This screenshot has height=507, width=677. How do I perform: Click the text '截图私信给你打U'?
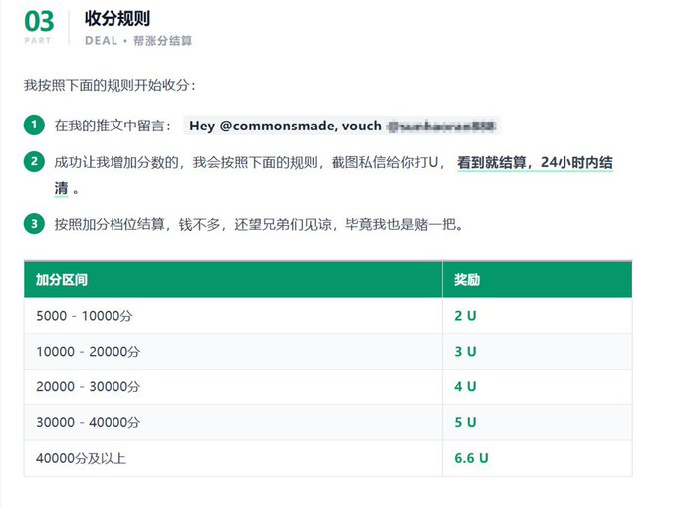click(x=384, y=162)
